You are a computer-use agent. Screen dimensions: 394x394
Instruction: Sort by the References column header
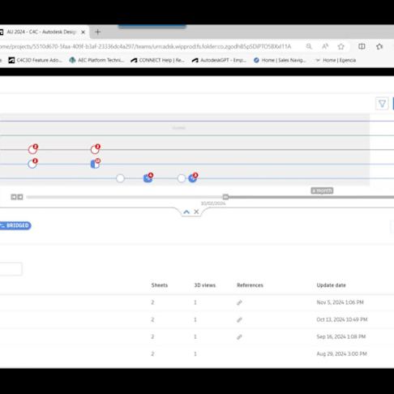point(250,285)
